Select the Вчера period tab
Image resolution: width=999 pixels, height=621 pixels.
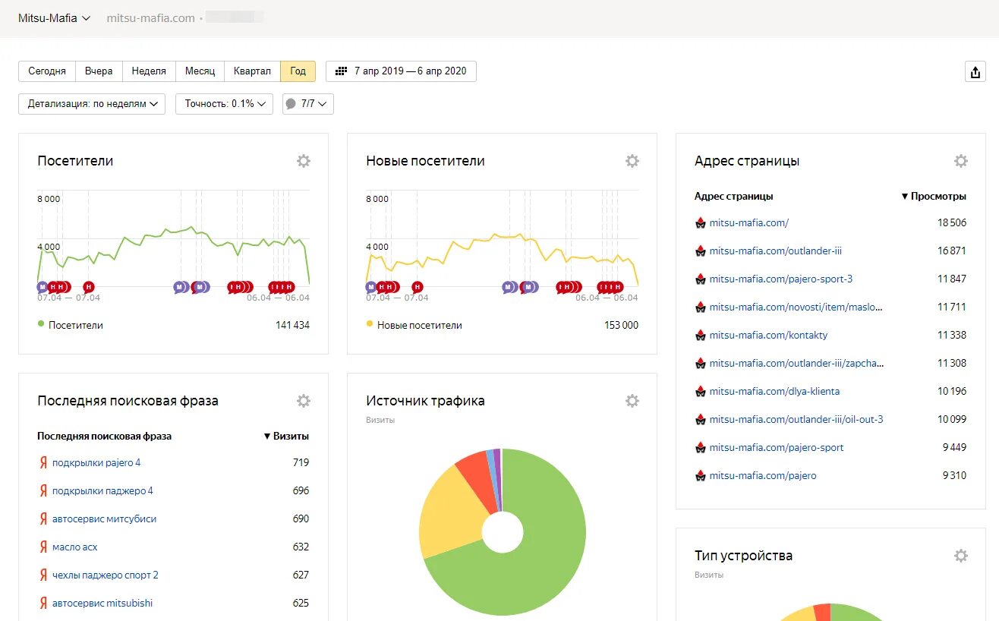(99, 71)
